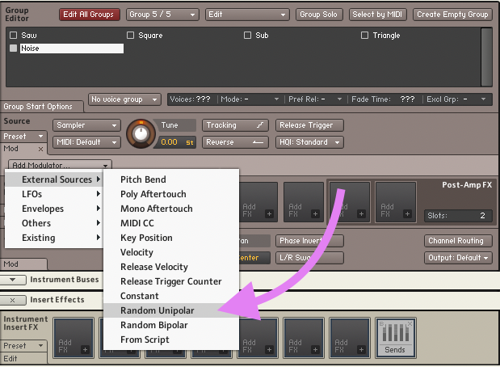
Task: Click first Add FX slot in Instrument Insert FX
Action: coord(74,338)
